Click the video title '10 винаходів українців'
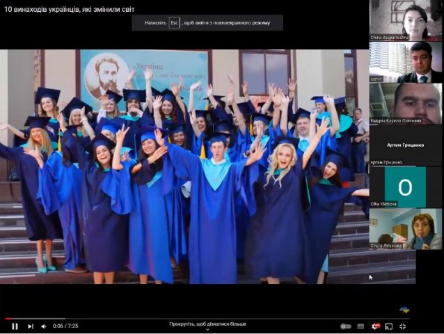The height and width of the screenshot is (334, 444). click(x=70, y=9)
